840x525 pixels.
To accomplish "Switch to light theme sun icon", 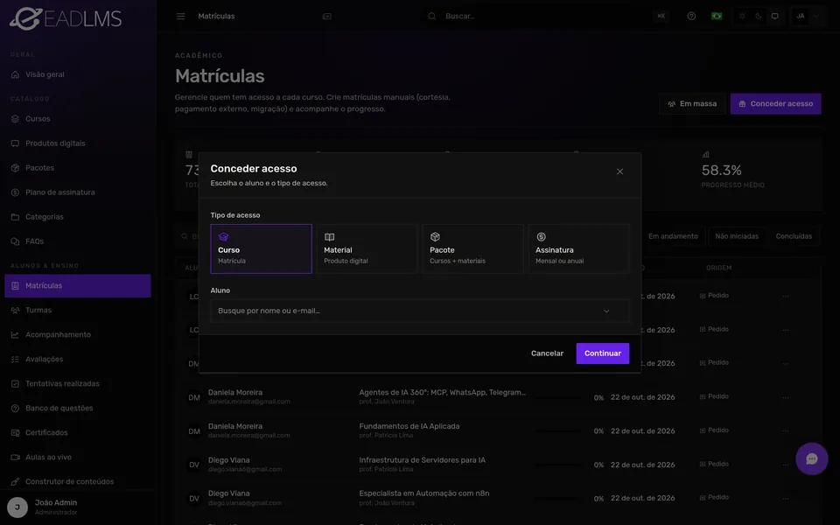I will (x=742, y=16).
